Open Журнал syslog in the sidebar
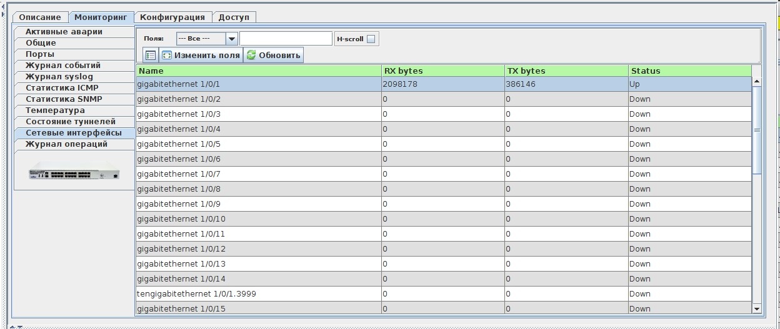The width and height of the screenshot is (780, 329). [x=59, y=77]
